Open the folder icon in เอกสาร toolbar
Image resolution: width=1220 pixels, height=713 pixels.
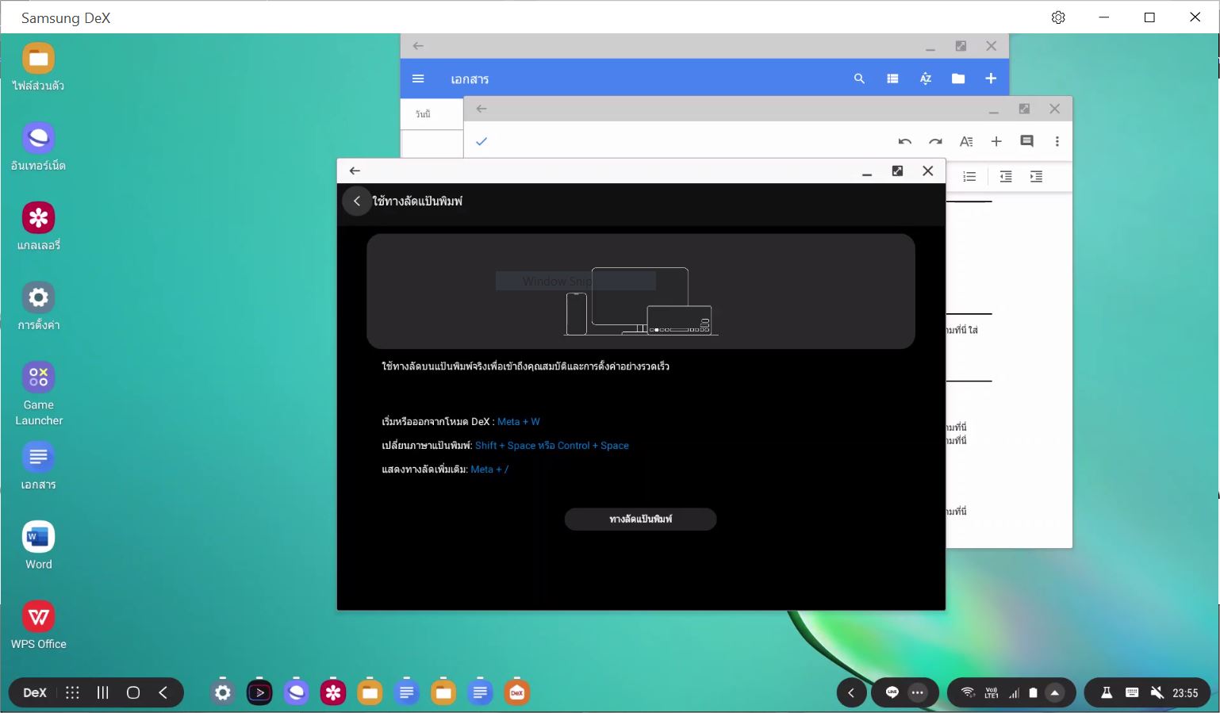pos(958,79)
